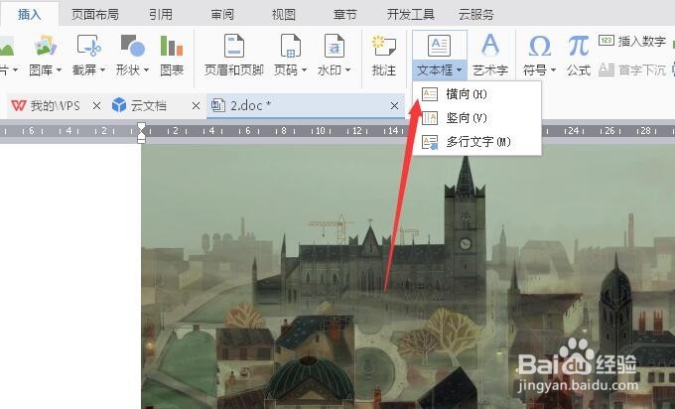Collapse the 文本框 dropdown arrow

(x=460, y=69)
